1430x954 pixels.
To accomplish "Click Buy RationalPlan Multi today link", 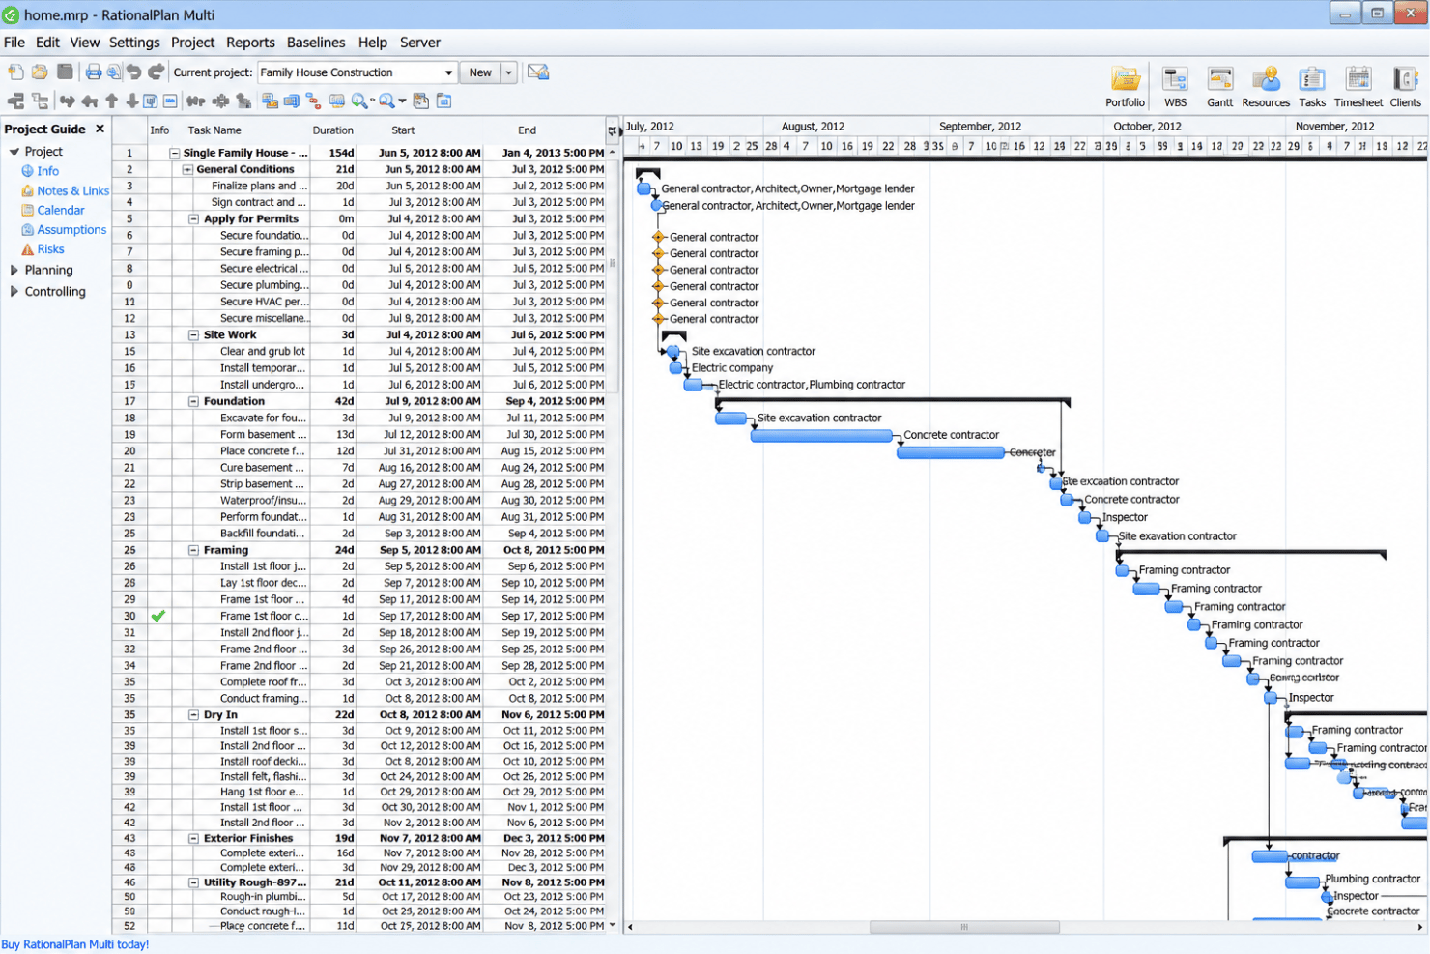I will (x=75, y=945).
